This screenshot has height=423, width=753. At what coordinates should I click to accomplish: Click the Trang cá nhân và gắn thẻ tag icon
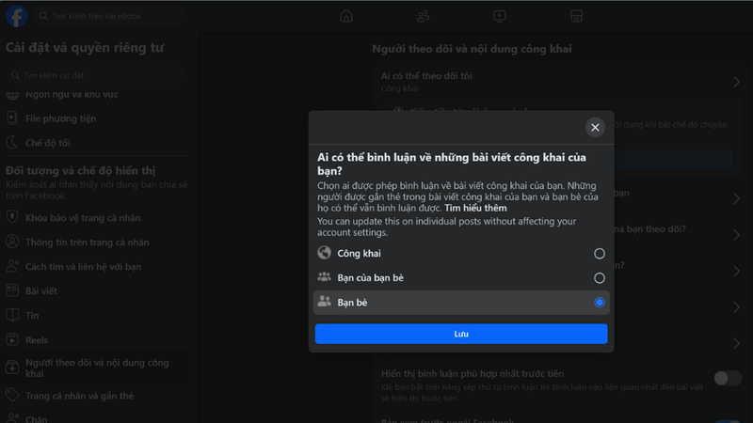pyautogui.click(x=12, y=395)
